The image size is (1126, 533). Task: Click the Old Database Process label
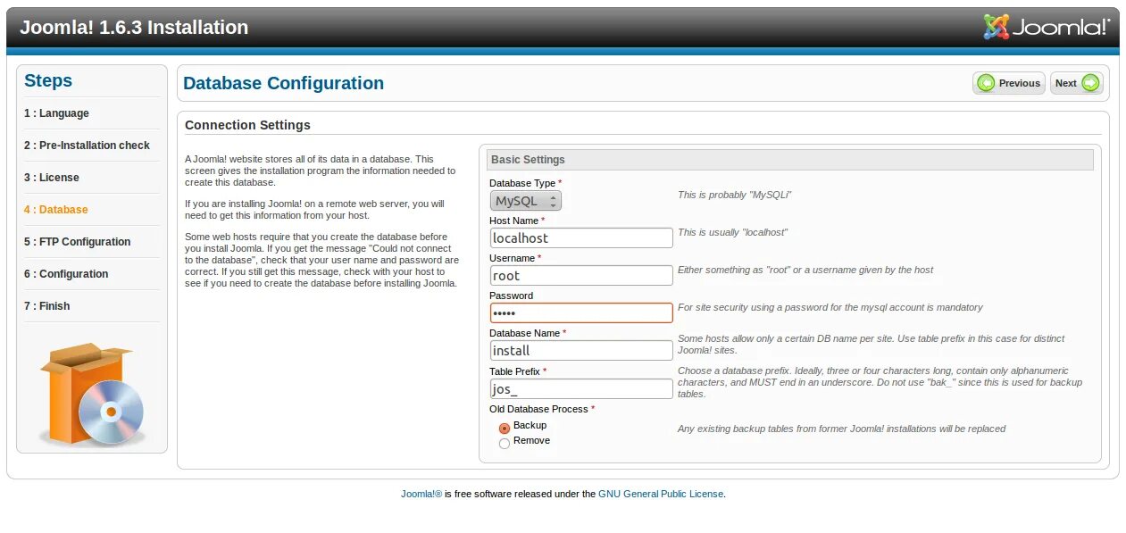point(542,409)
